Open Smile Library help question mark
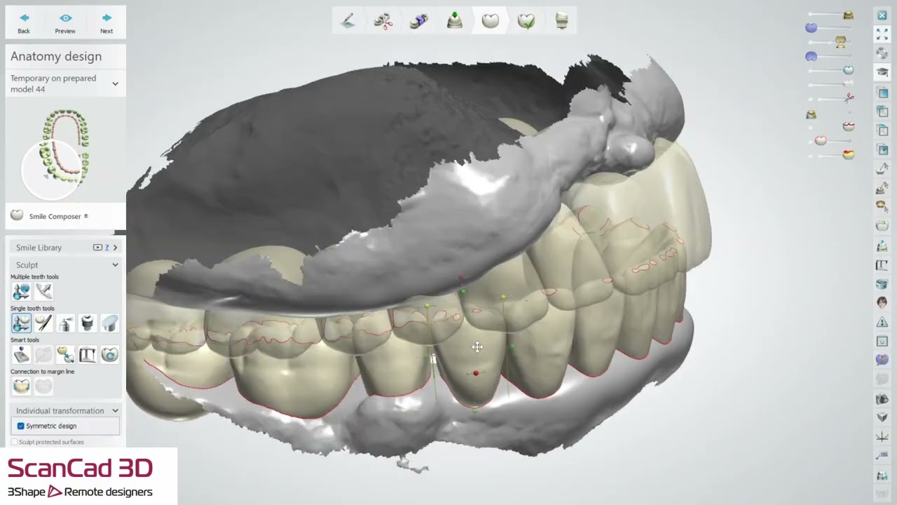This screenshot has width=897, height=505. [x=107, y=248]
